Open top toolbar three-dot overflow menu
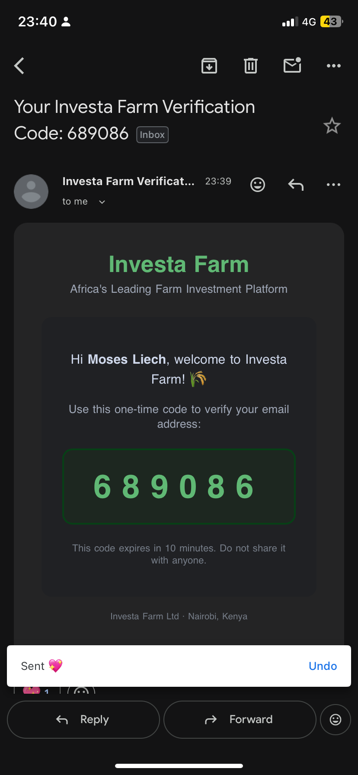The width and height of the screenshot is (358, 775). tap(334, 66)
